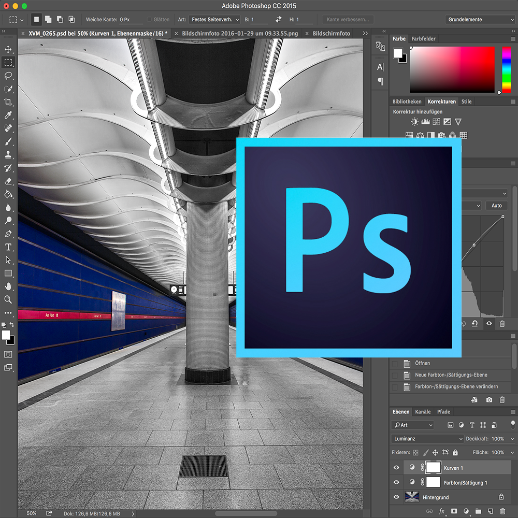This screenshot has width=518, height=518.
Task: Click the 50% zoom level field
Action: 32,513
